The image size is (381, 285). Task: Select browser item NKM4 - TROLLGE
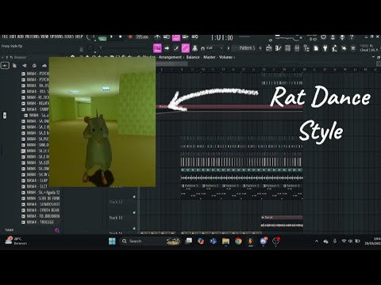[x=37, y=222]
